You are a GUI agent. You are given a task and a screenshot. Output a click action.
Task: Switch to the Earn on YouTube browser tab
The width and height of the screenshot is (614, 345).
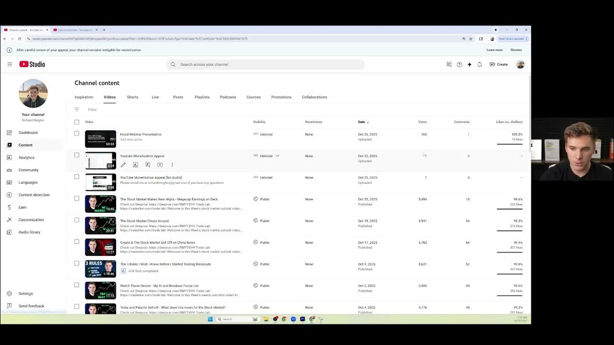coord(75,30)
